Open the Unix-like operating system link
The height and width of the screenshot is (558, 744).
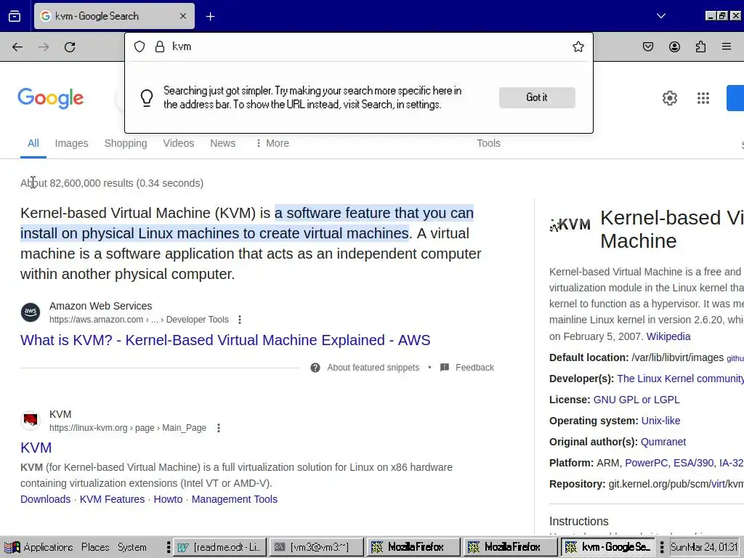660,421
